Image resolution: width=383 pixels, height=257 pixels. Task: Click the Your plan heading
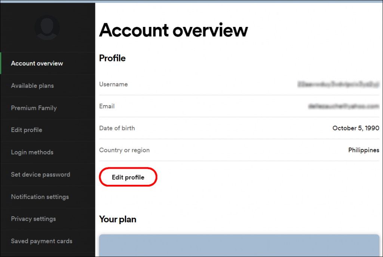117,219
